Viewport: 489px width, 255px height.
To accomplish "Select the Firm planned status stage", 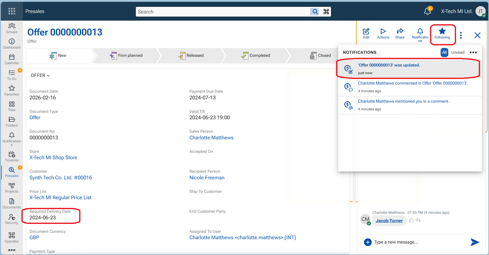I will pyautogui.click(x=126, y=56).
